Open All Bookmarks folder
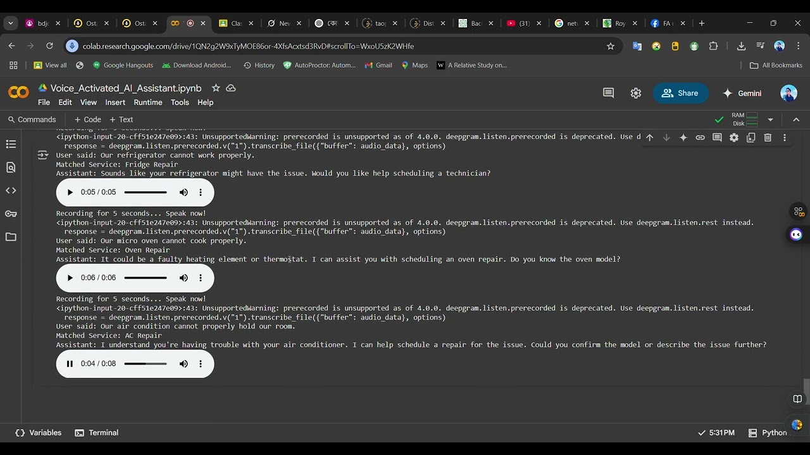This screenshot has height=455, width=810. (x=776, y=65)
